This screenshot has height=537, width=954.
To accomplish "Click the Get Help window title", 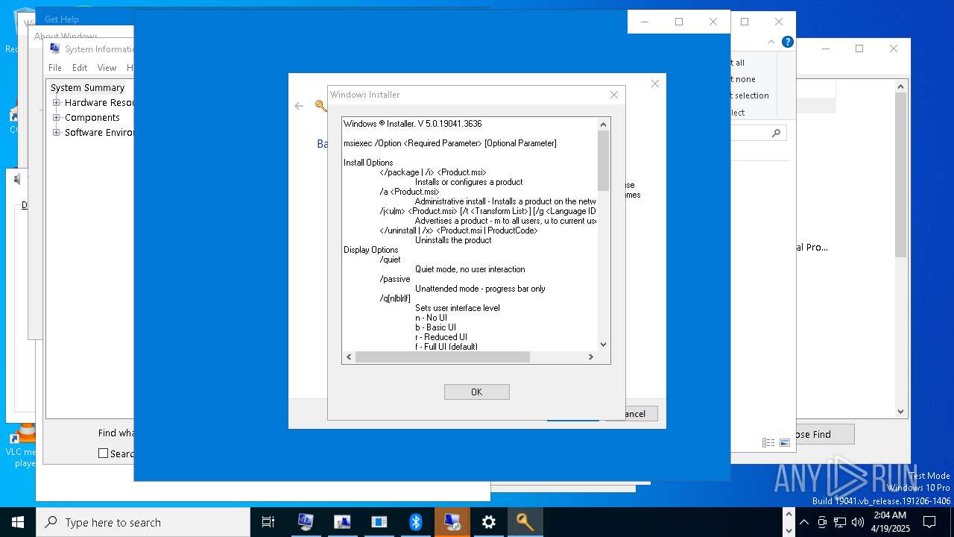I will tap(62, 19).
